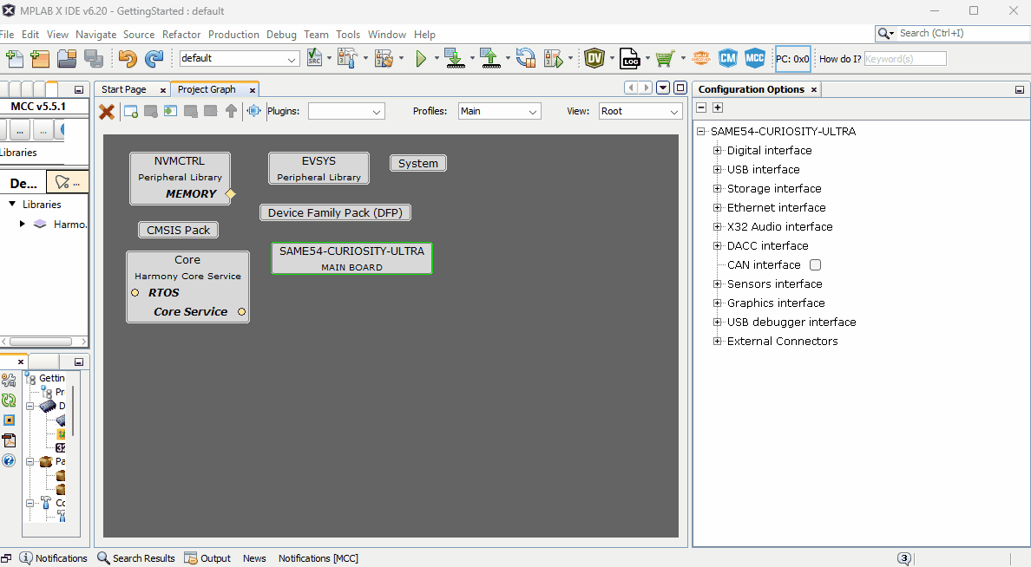Click the LOG file toolbar icon
The image size is (1031, 567).
[x=630, y=58]
